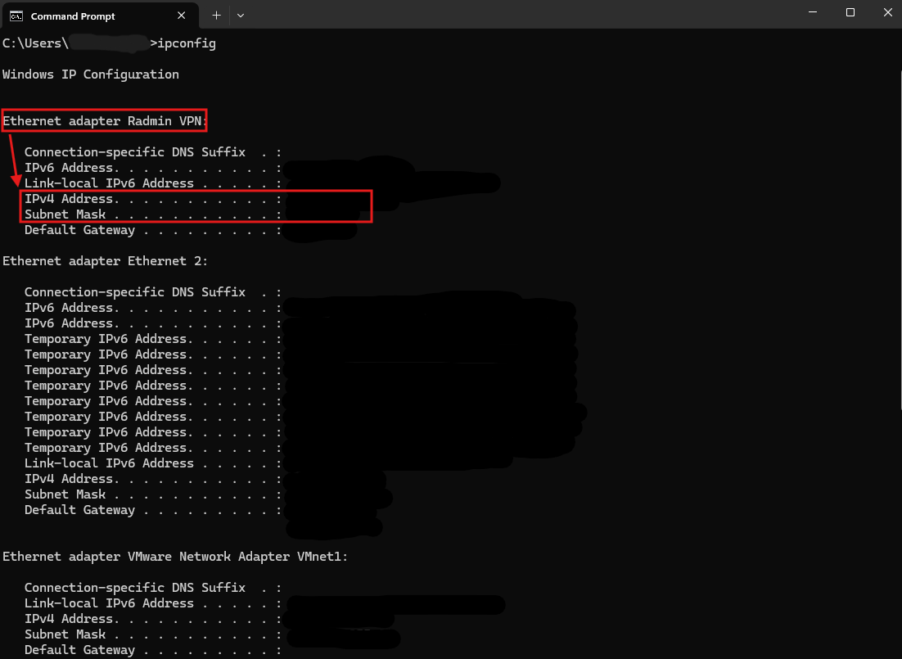Click the Default Gateway line under VMnet1

point(153,650)
